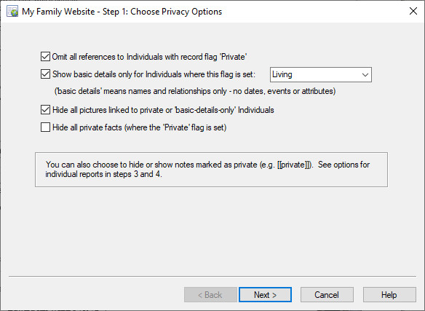The image size is (425, 311).
Task: Go to the next wizard step
Action: (x=265, y=295)
